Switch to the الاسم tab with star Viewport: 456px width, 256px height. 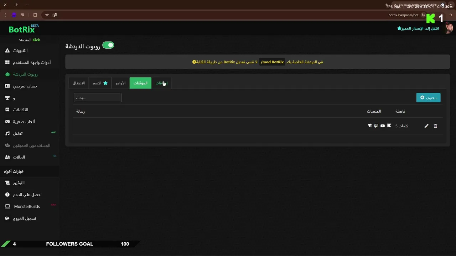(100, 83)
